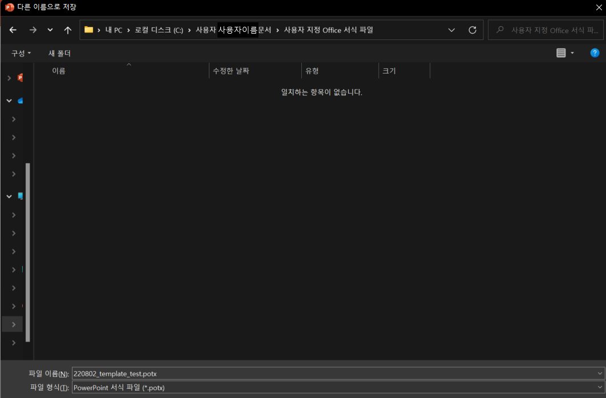Select 내 PC in the breadcrumb
Screen dimensions: 606x398
(x=114, y=30)
